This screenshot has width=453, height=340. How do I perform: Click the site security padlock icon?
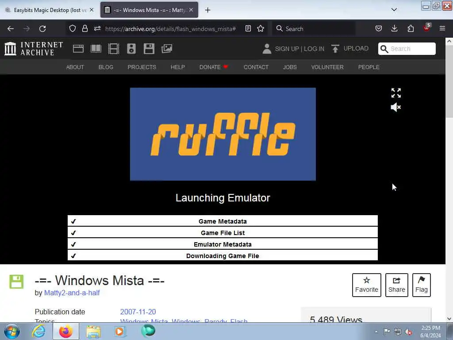[84, 28]
